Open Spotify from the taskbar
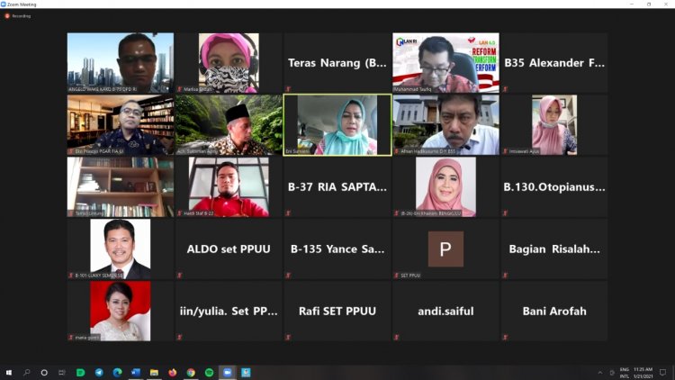The height and width of the screenshot is (380, 675). tap(209, 372)
